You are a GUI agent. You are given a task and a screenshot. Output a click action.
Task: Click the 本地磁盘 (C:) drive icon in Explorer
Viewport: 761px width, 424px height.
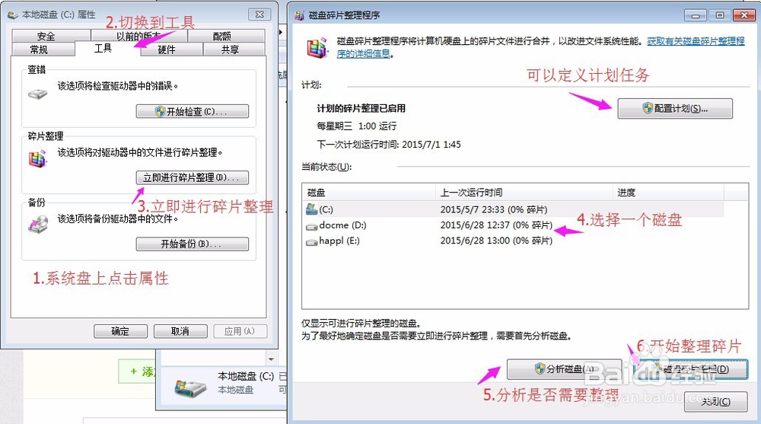pyautogui.click(x=190, y=387)
